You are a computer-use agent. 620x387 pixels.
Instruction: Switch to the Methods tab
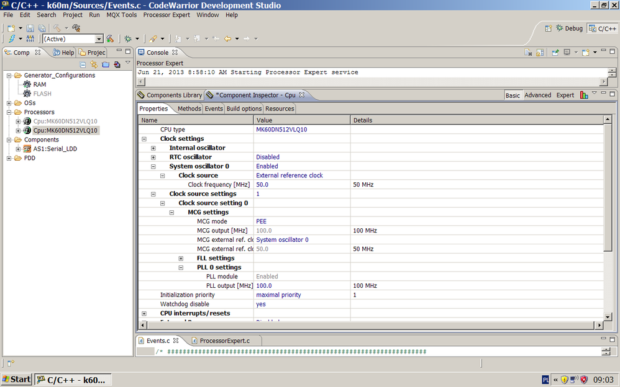(189, 109)
